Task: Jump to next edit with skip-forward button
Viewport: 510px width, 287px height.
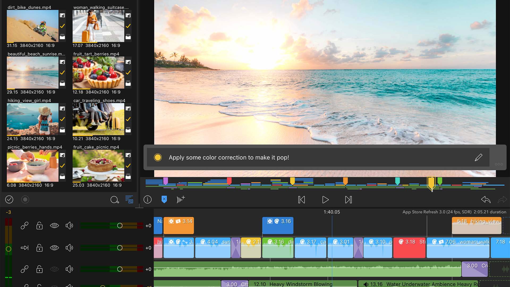Action: coord(348,200)
